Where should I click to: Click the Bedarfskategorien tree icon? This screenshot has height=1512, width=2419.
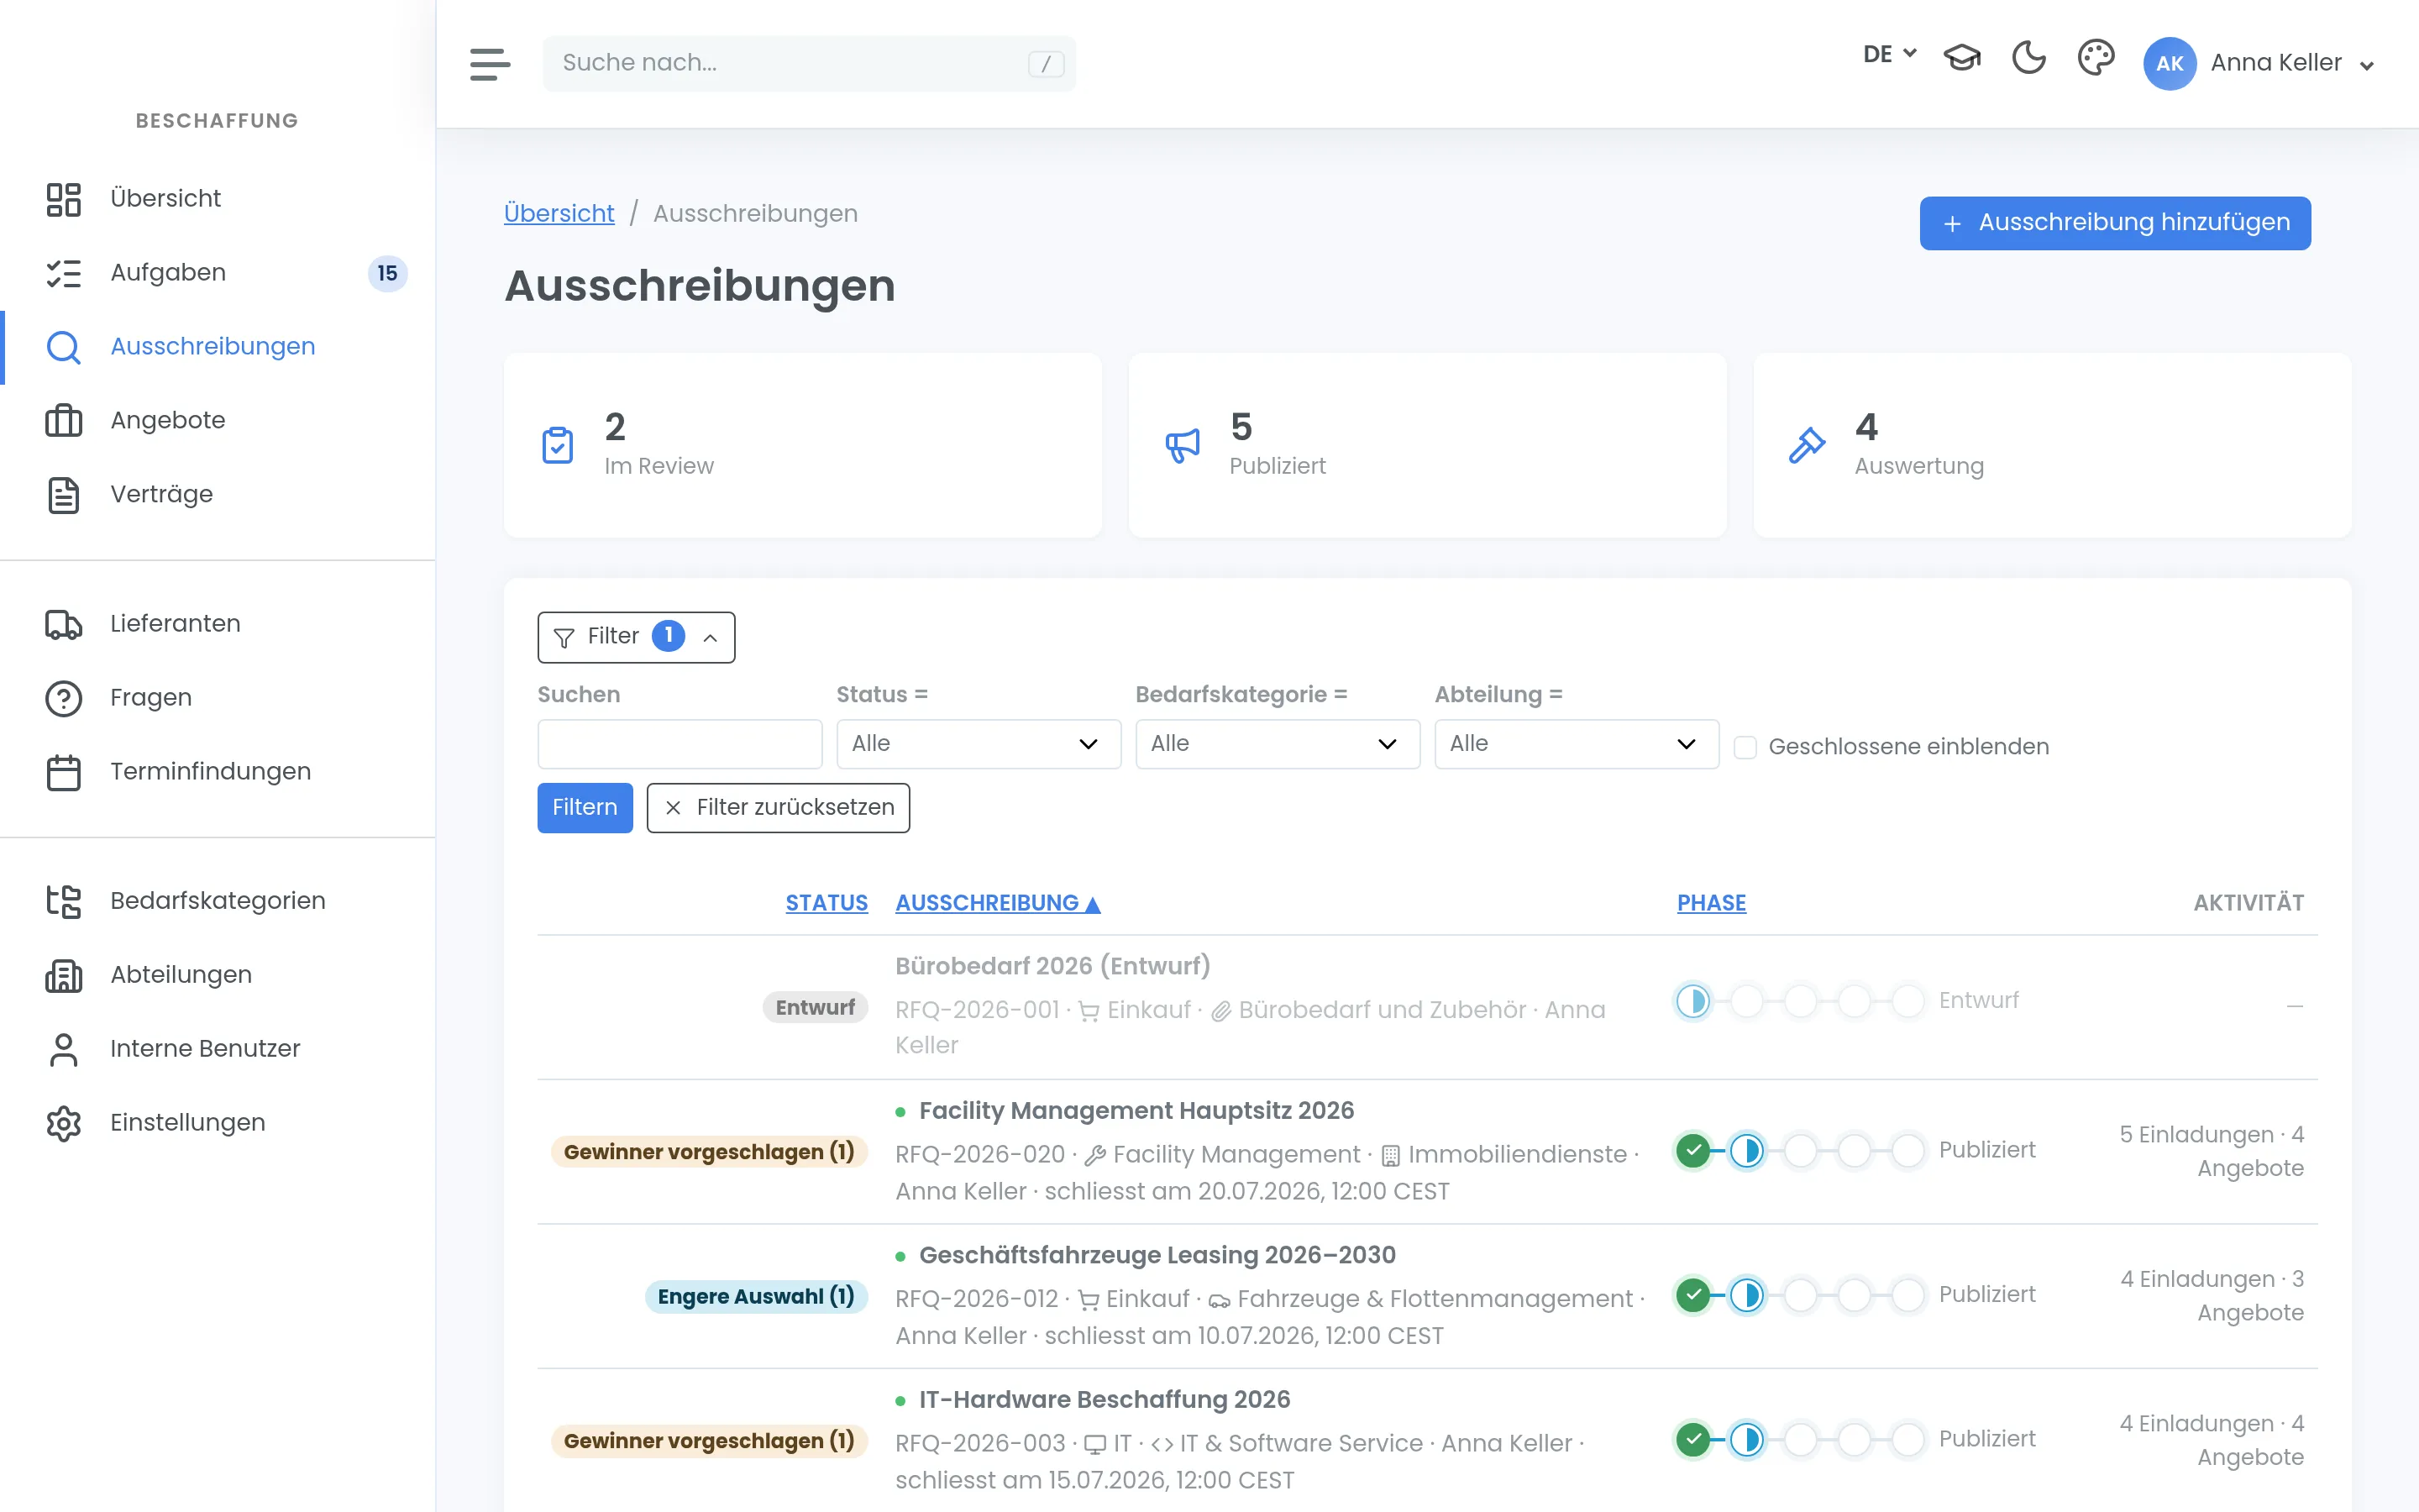[64, 901]
